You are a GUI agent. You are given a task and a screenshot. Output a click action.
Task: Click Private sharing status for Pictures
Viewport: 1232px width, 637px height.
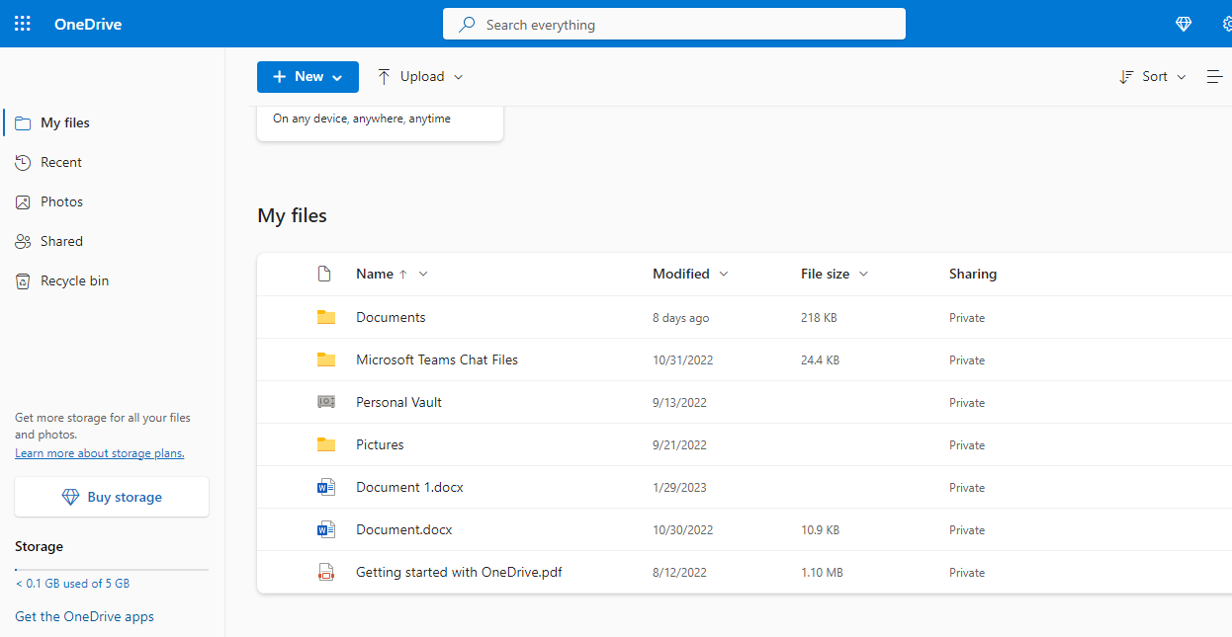tap(967, 445)
